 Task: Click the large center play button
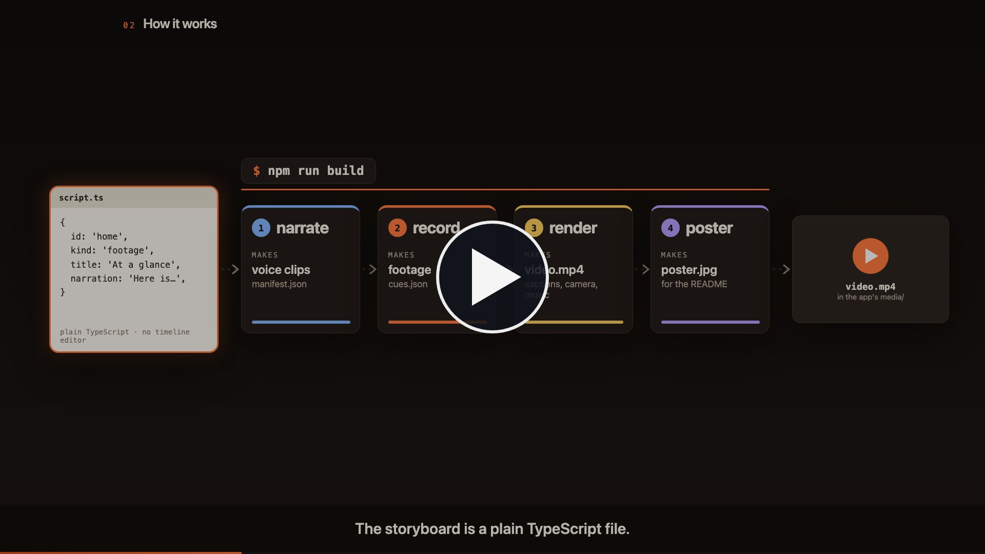(493, 277)
